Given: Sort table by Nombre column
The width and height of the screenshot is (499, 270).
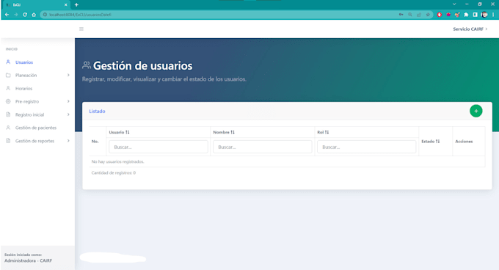Looking at the screenshot, I should click(233, 132).
